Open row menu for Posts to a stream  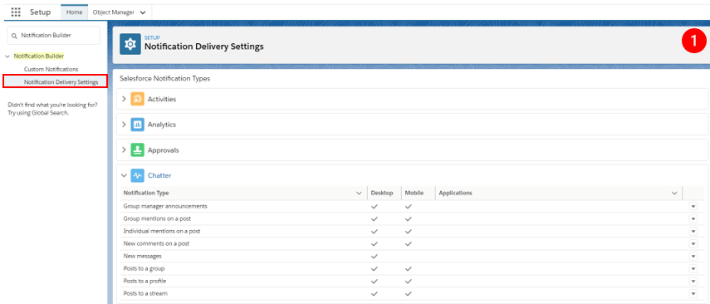tap(693, 293)
